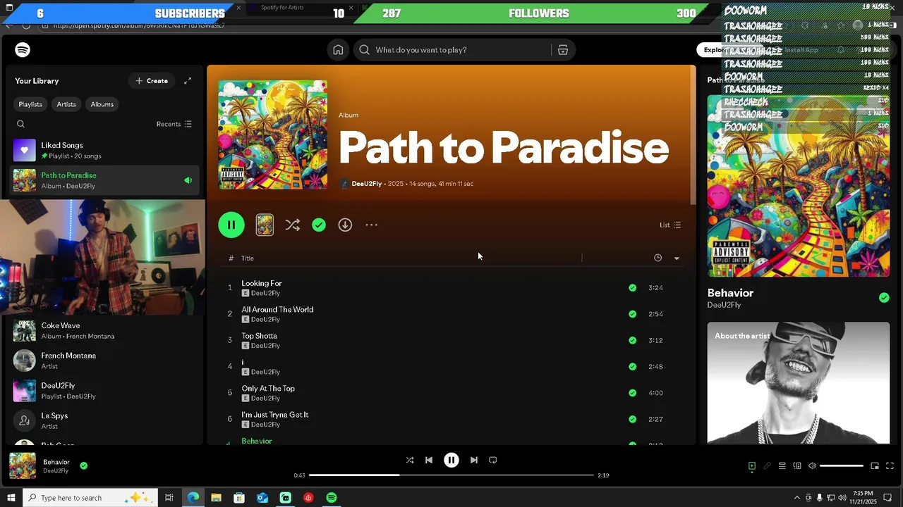Show hidden system tray icons chevron
903x507 pixels.
(x=797, y=498)
